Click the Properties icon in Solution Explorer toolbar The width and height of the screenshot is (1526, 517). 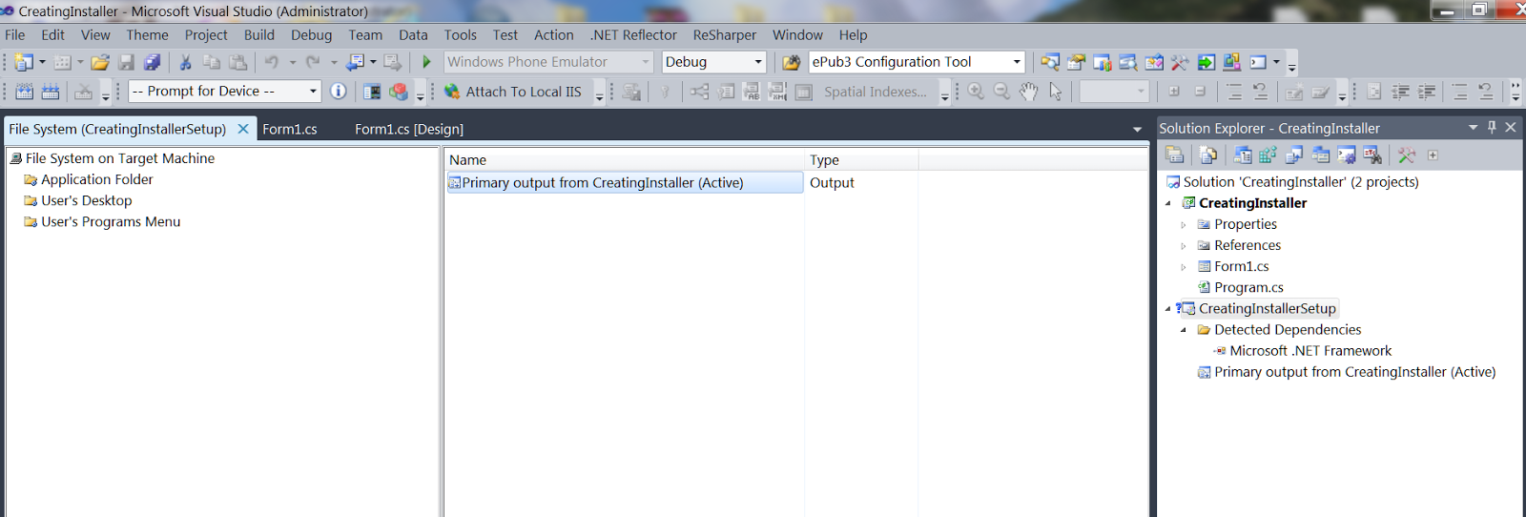click(1175, 155)
